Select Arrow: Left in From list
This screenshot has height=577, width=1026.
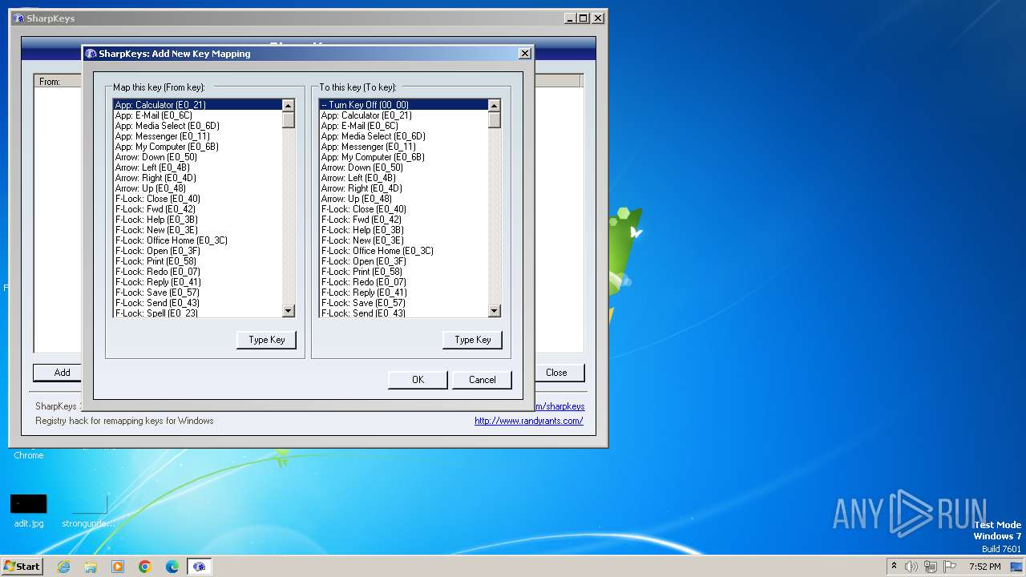coord(198,167)
